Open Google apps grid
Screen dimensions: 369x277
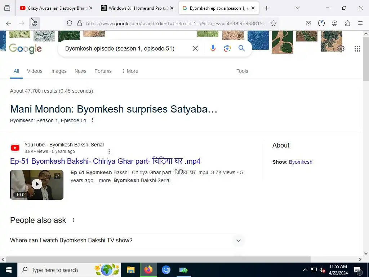(x=357, y=49)
